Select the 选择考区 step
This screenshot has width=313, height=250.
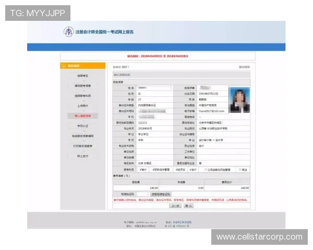(82, 76)
